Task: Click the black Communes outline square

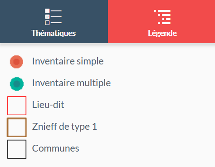Action: click(17, 149)
